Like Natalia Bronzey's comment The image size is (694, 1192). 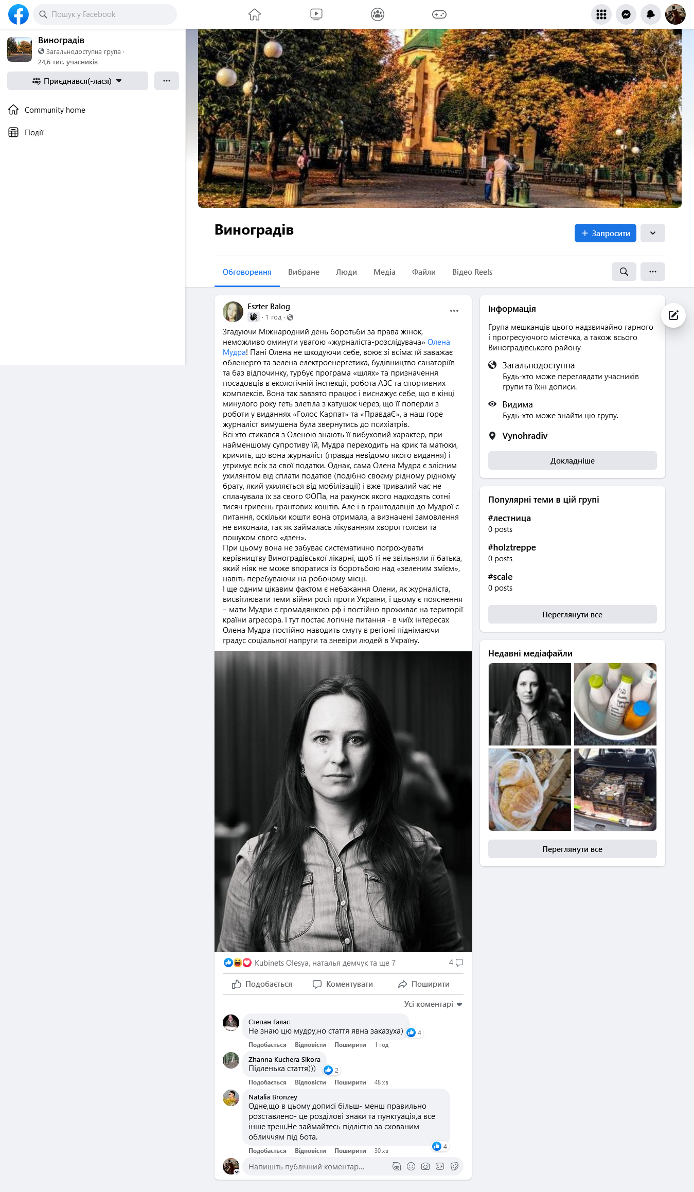pos(267,1151)
